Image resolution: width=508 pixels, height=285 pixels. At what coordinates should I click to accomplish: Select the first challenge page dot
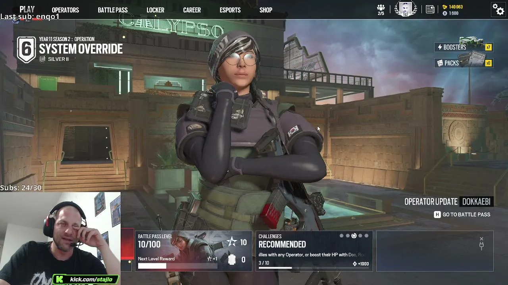pyautogui.click(x=341, y=236)
